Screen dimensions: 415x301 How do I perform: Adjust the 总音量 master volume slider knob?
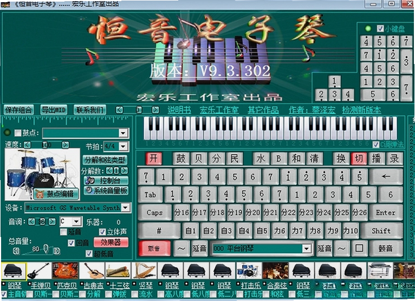click(x=46, y=248)
